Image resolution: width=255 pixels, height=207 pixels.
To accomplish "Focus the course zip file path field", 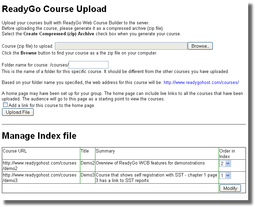I will click(121, 46).
